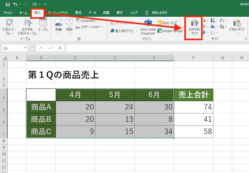Screen dimensions: 249x173
Task: Open the combo chart dropdown arrow
Action: (226, 27)
